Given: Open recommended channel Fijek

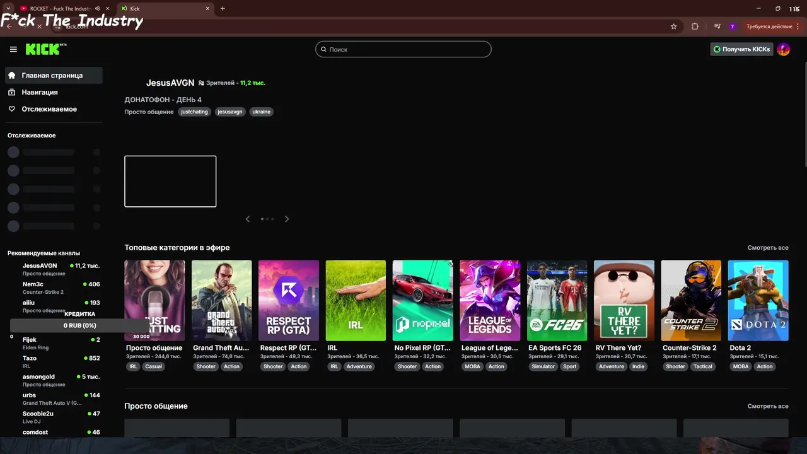Looking at the screenshot, I should click(x=55, y=343).
